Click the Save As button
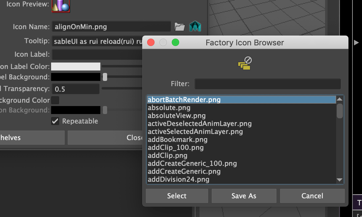This screenshot has height=217, width=362. (x=244, y=196)
